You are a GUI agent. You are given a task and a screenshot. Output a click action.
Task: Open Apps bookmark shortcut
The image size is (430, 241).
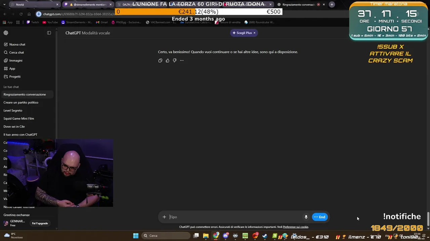tap(7, 22)
